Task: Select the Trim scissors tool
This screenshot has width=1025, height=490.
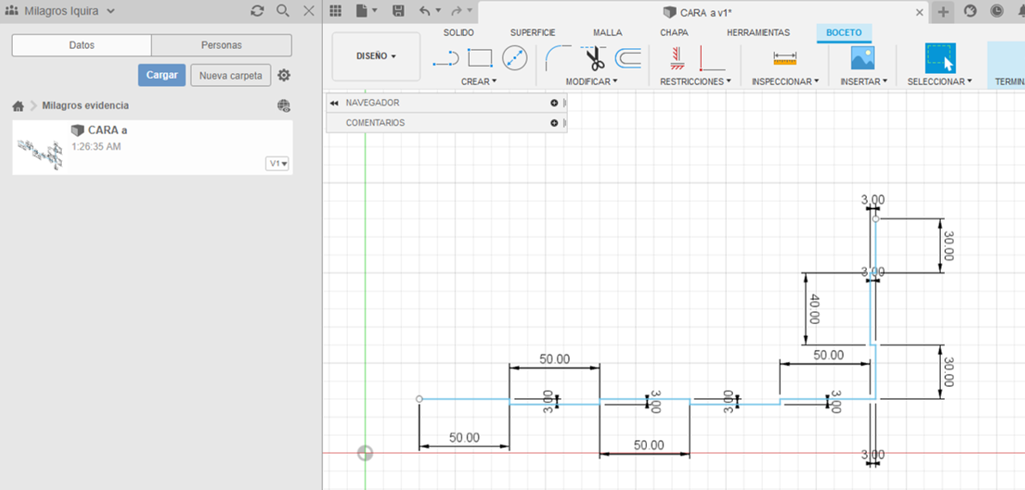Action: [593, 58]
